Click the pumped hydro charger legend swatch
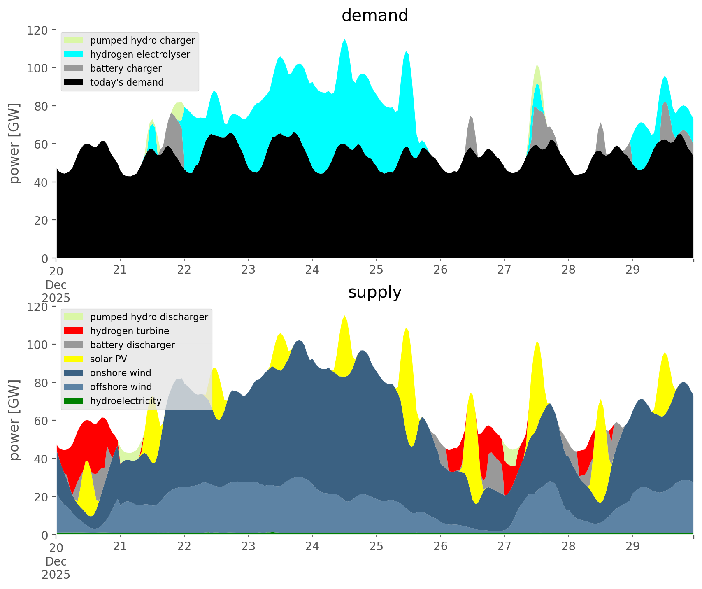The height and width of the screenshot is (589, 702). pyautogui.click(x=74, y=40)
